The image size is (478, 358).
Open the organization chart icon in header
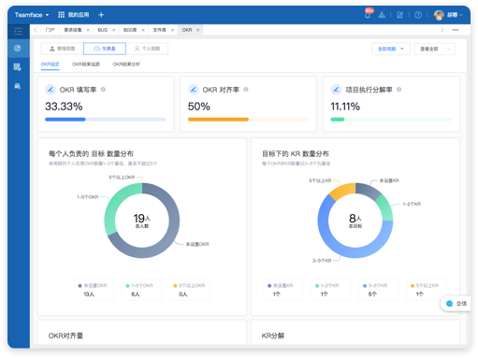point(382,15)
